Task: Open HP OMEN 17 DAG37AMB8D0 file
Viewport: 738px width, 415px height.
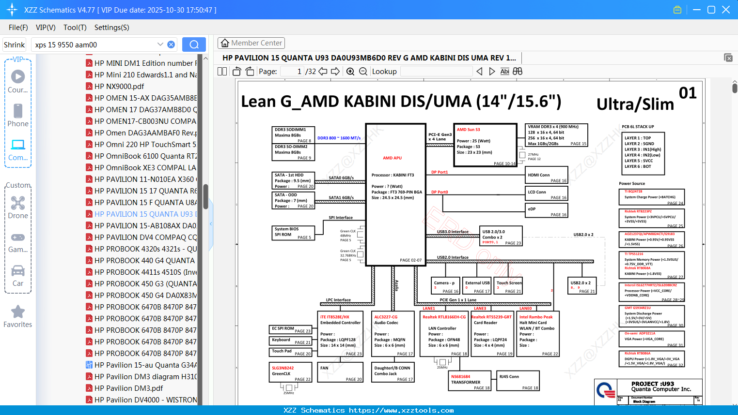Action: (141, 110)
